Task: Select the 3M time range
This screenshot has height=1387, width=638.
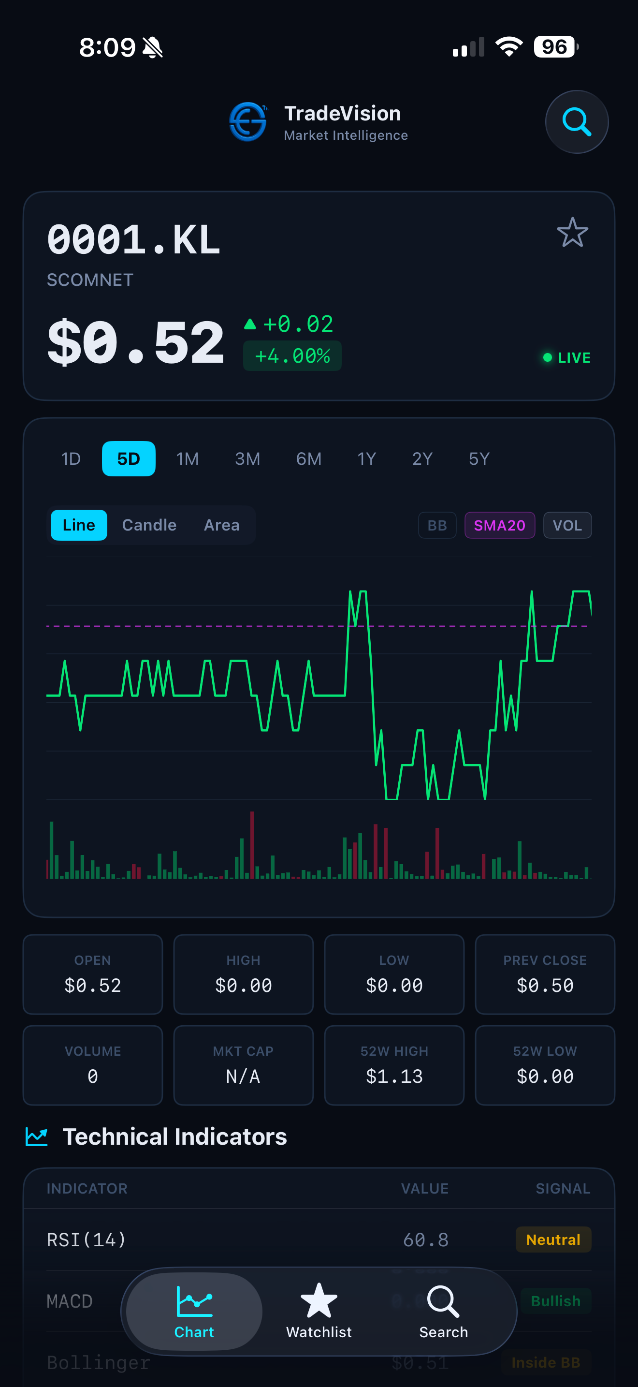Action: pyautogui.click(x=247, y=459)
